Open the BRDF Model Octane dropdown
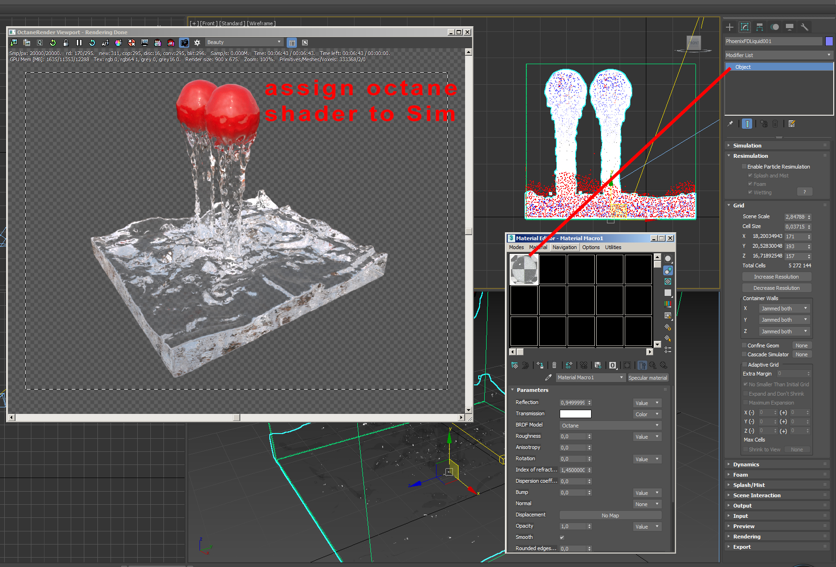 pyautogui.click(x=610, y=426)
